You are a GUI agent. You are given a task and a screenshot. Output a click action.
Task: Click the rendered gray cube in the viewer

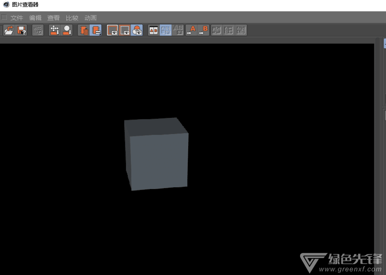pyautogui.click(x=157, y=155)
